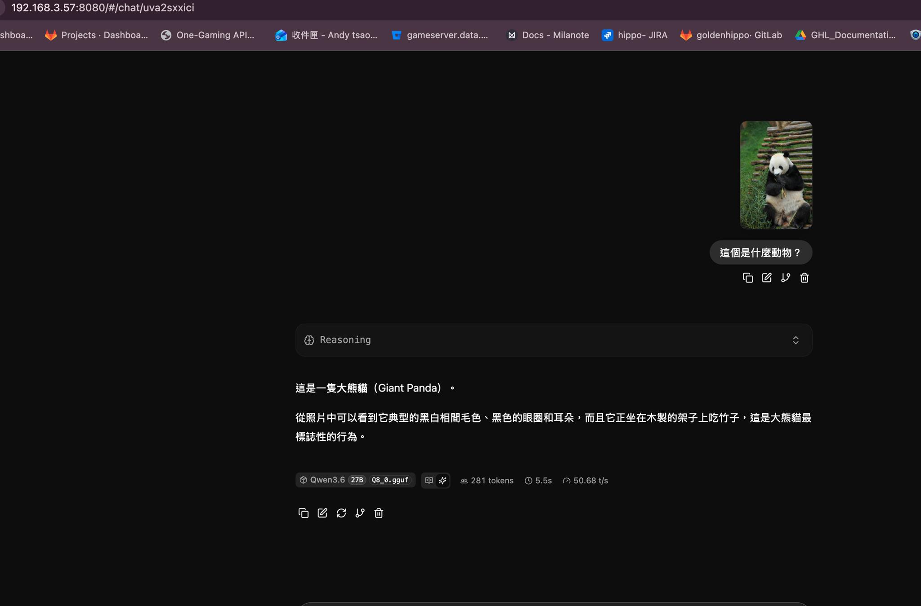Branch conversation from the assistant response
Viewport: 921px width, 606px height.
(360, 513)
